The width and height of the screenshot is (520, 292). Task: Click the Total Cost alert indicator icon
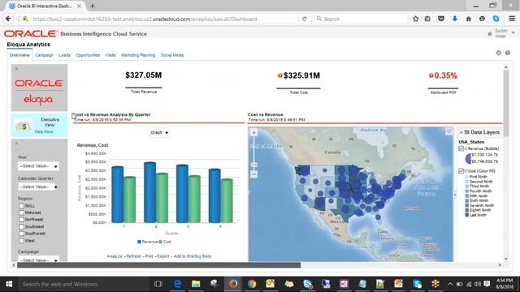[279, 75]
